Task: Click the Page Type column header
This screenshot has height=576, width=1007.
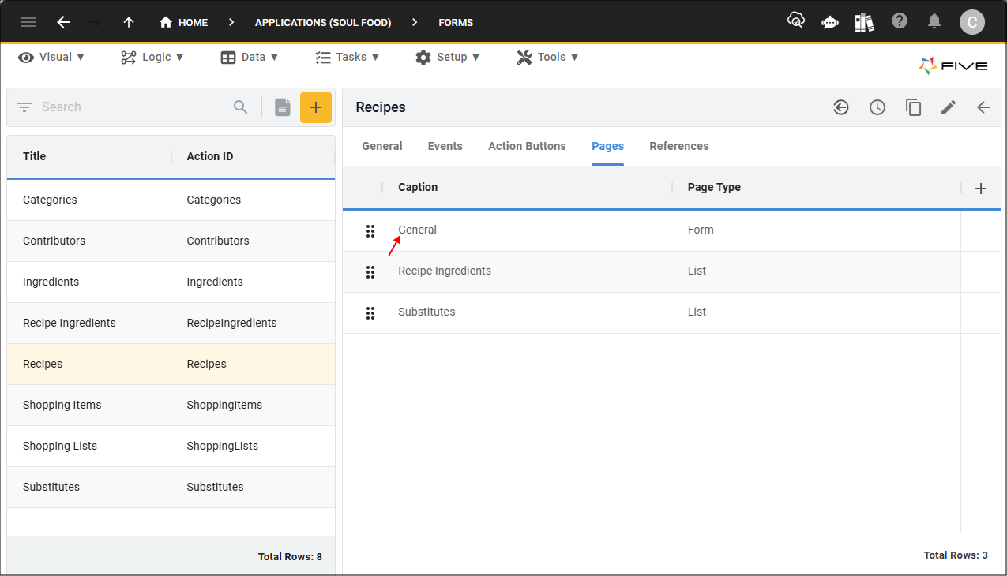Action: (714, 187)
